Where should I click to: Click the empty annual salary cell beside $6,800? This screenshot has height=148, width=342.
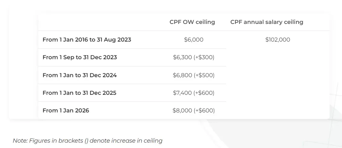(x=278, y=75)
